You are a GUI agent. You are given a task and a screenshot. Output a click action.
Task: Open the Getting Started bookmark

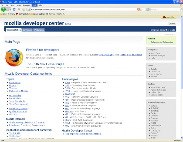pyautogui.click(x=23, y=14)
